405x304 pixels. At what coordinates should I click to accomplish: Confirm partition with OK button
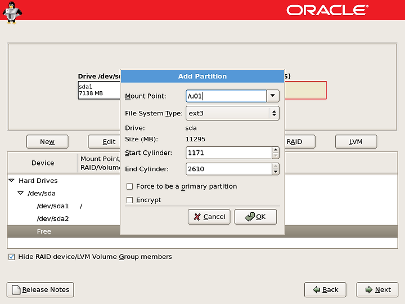coord(255,217)
